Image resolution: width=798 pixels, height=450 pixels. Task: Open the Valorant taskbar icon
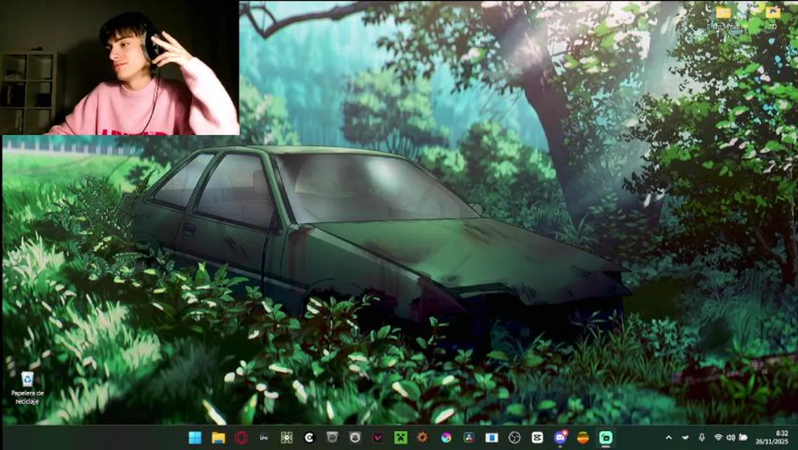coord(378,437)
